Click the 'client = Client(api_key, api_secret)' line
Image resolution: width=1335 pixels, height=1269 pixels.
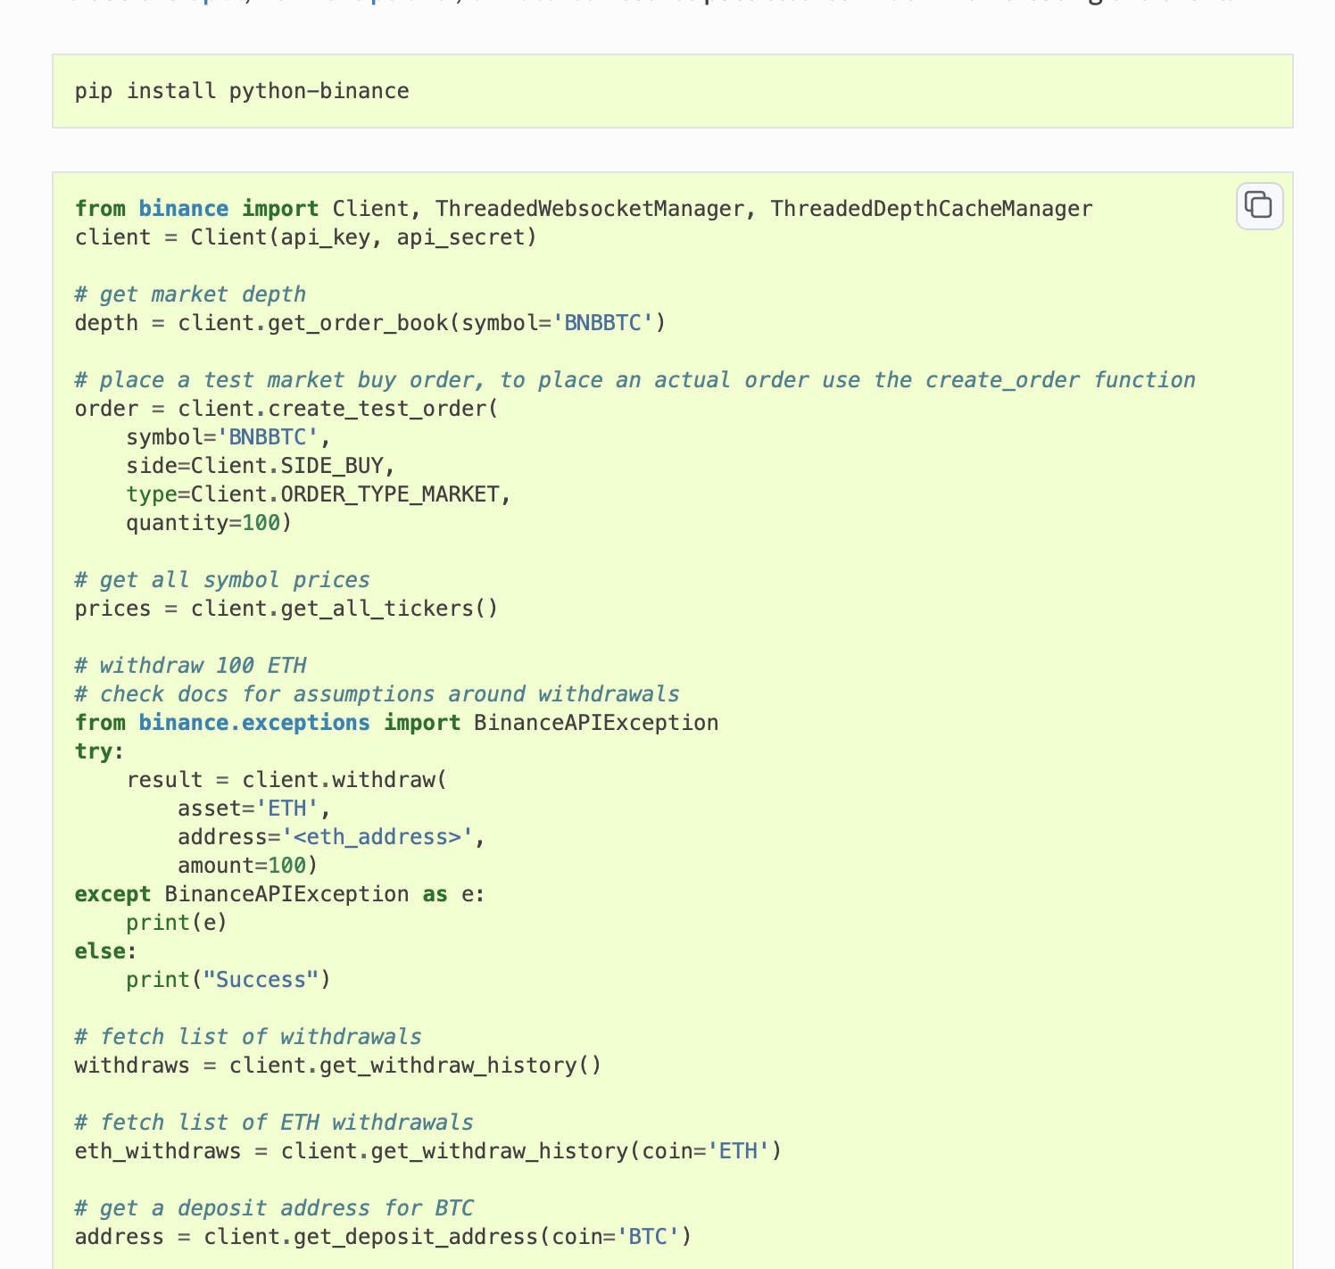click(306, 237)
